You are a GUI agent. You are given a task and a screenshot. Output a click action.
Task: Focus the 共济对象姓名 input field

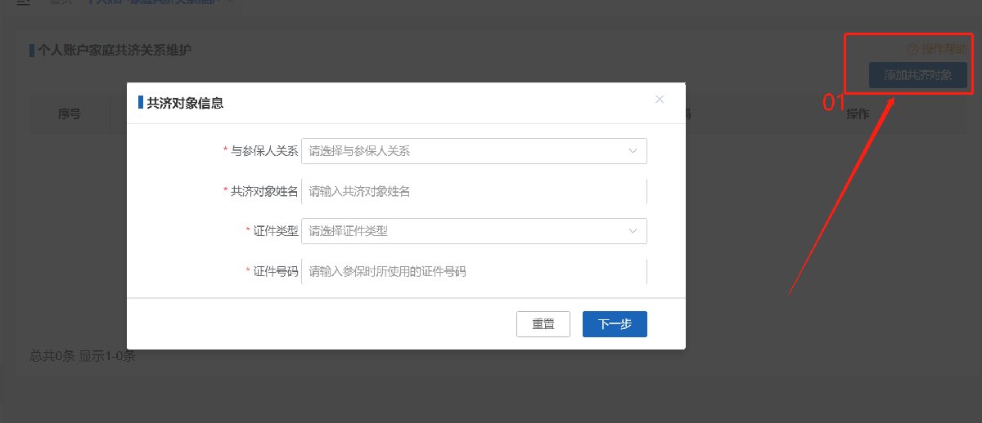coord(474,191)
